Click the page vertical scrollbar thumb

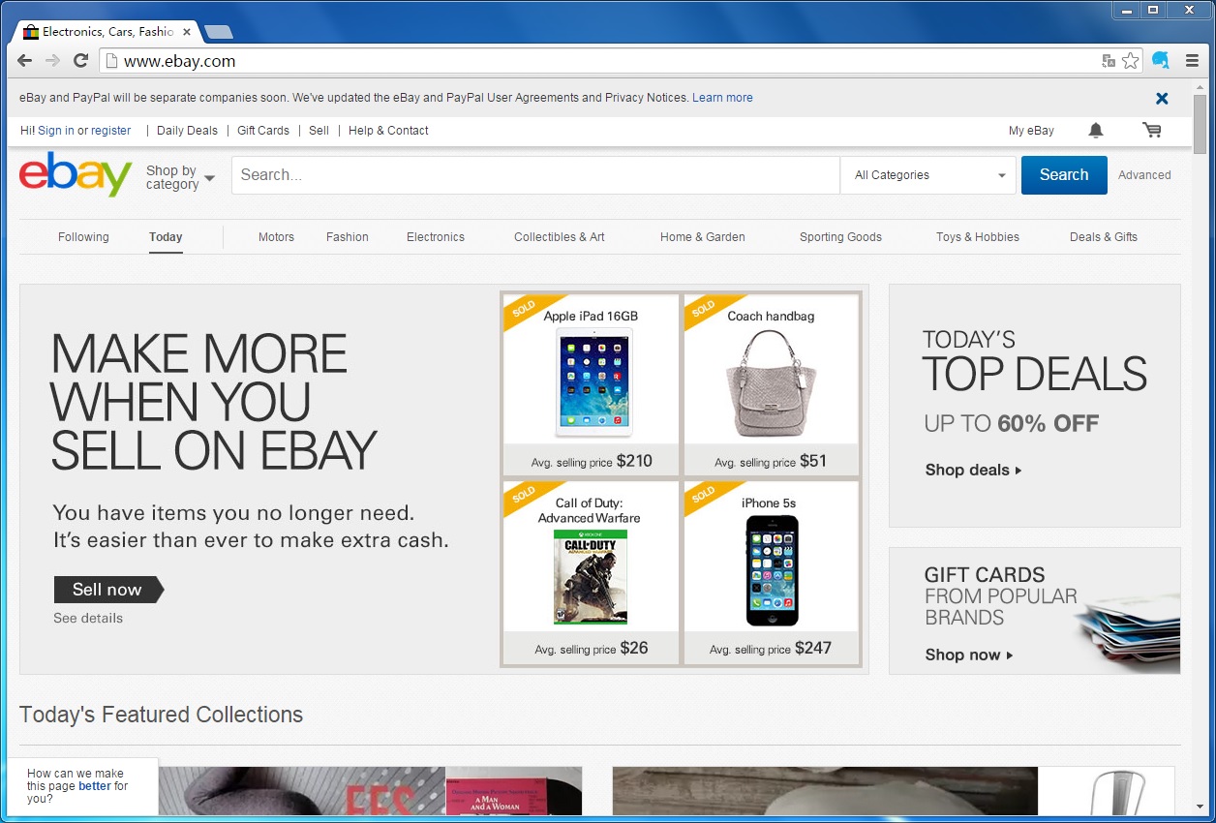(1200, 126)
